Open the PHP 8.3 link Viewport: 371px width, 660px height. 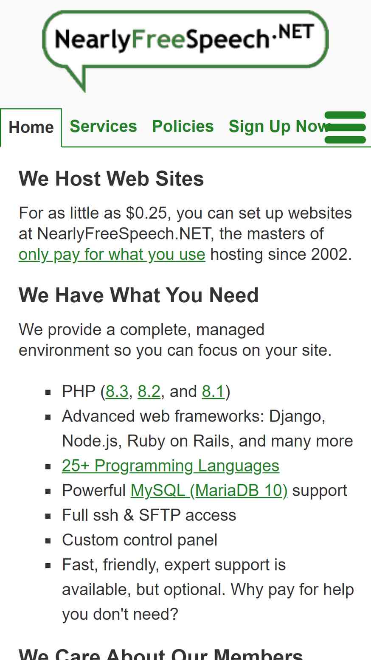117,391
